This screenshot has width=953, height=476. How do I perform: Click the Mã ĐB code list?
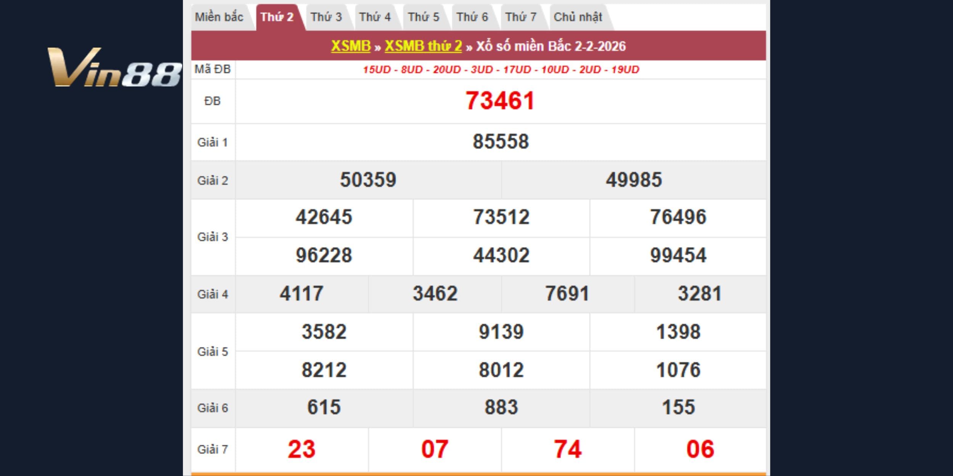tap(501, 70)
